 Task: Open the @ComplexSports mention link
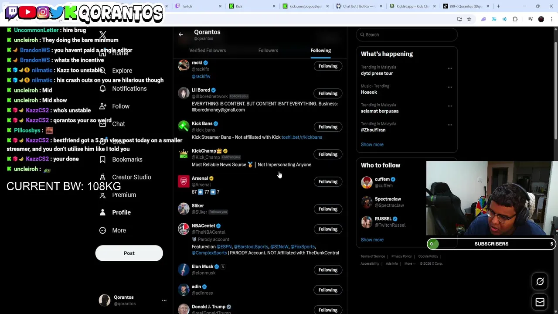(x=209, y=253)
